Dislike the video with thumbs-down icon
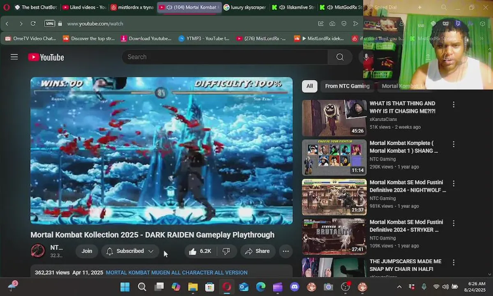493x296 pixels. tap(226, 251)
